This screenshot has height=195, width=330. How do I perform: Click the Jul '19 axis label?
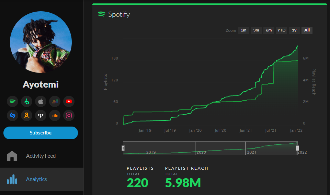point(170,130)
